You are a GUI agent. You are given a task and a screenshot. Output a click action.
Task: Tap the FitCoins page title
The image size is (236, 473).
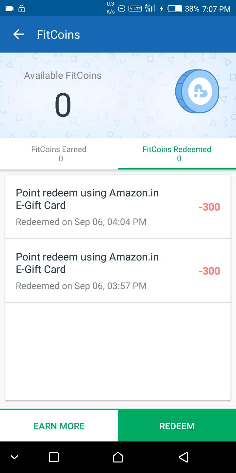(58, 34)
